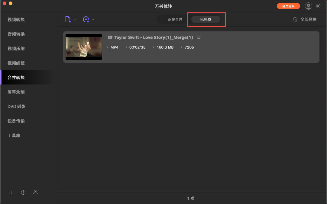Click the Taylor Swift video thumbnail
Viewport: 327px width, 204px height.
coord(84,47)
